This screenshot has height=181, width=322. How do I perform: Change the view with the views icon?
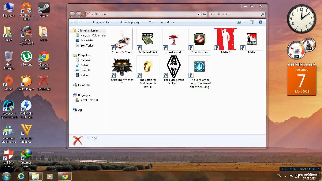point(239,22)
